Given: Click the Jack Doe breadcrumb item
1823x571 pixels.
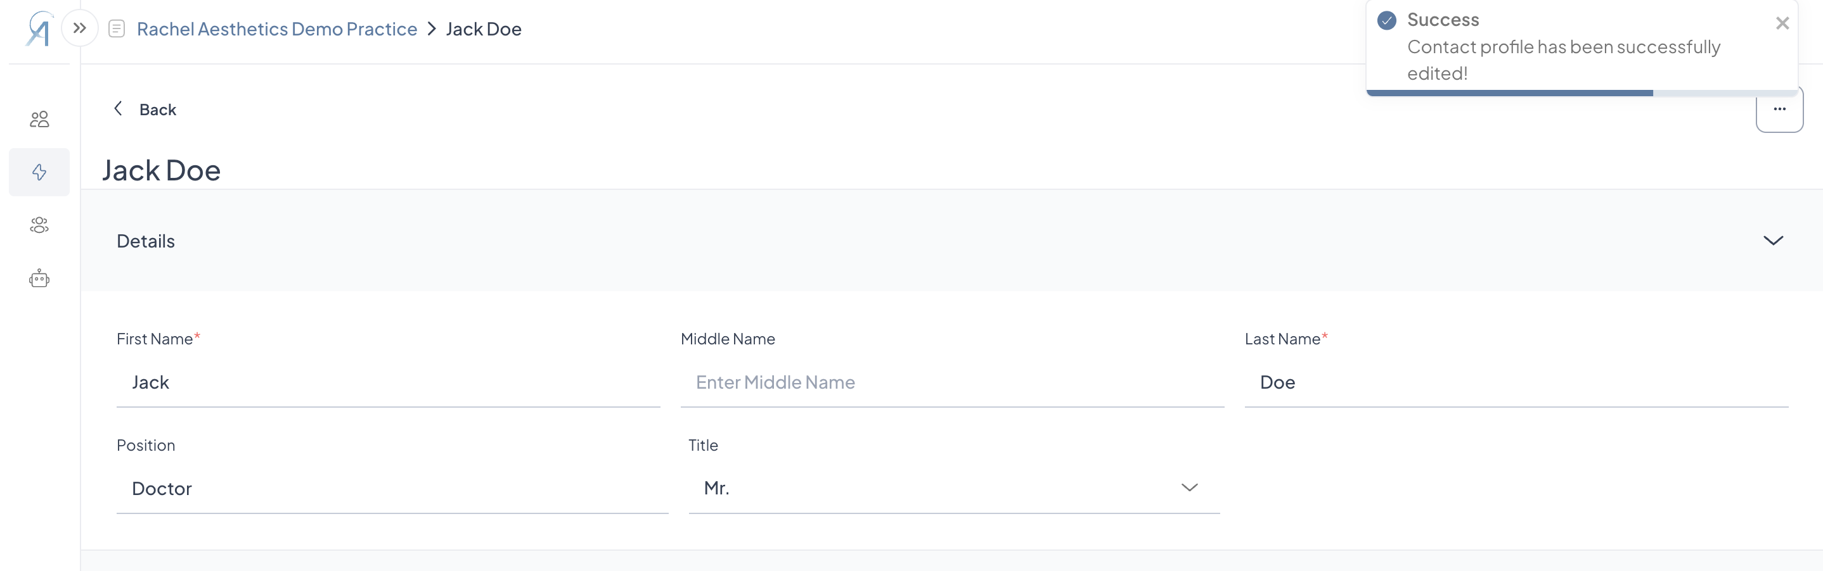Looking at the screenshot, I should (484, 29).
